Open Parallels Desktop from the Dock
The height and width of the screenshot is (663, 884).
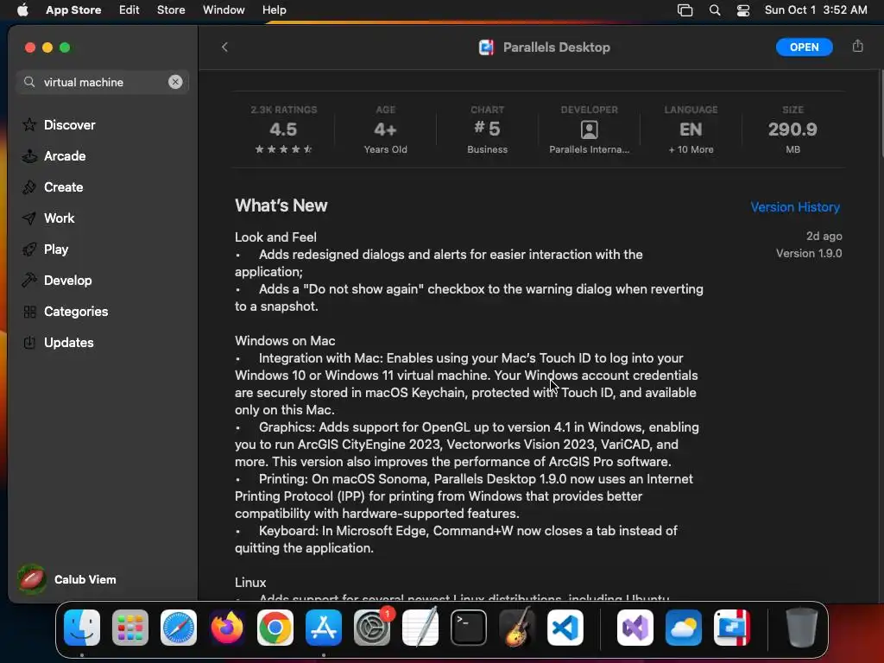point(732,628)
